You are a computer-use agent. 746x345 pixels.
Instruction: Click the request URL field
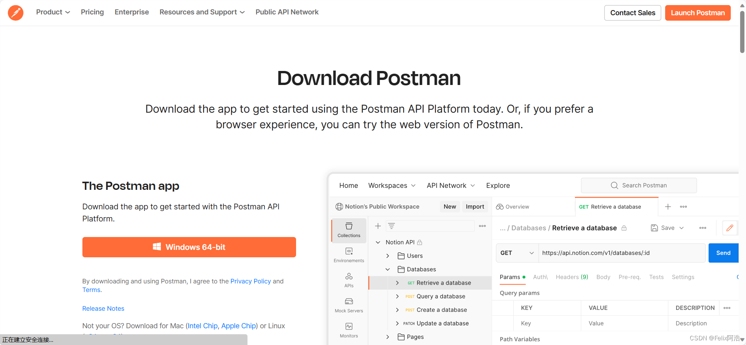tap(622, 253)
